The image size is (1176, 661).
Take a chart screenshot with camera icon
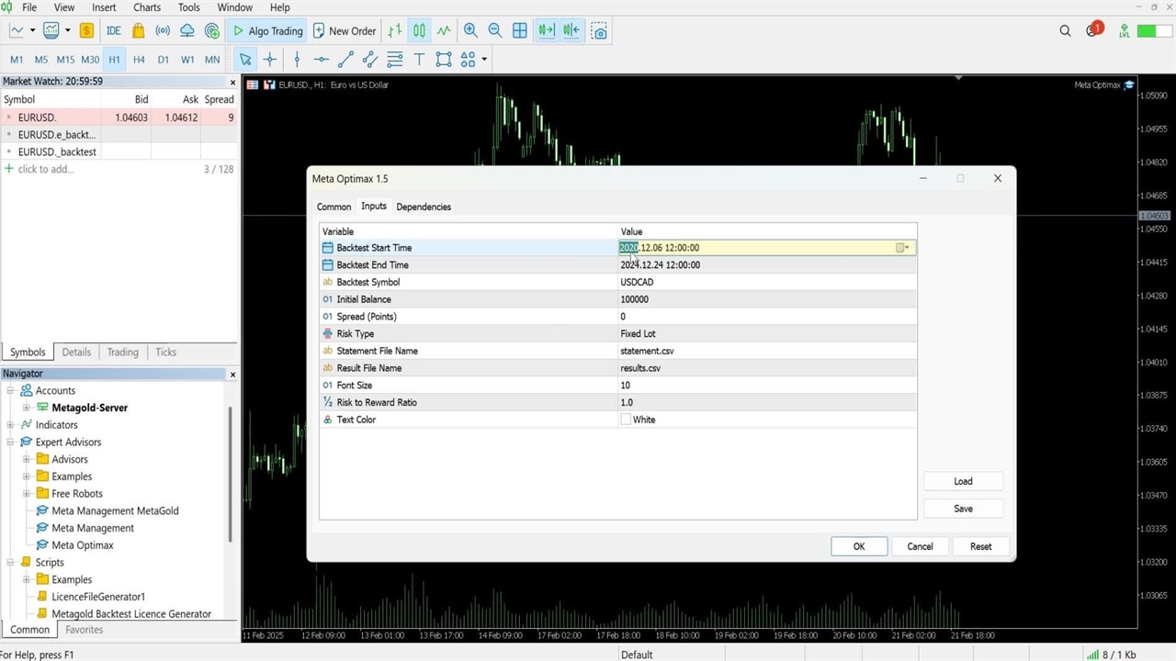click(599, 30)
